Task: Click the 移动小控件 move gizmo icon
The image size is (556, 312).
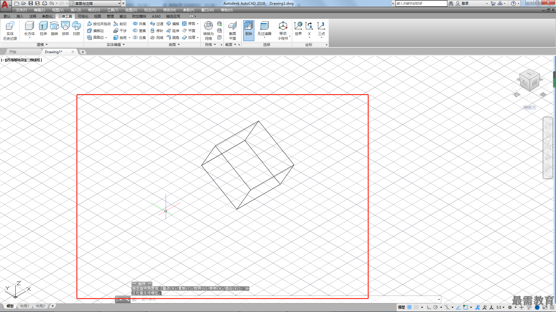Action: (x=283, y=31)
